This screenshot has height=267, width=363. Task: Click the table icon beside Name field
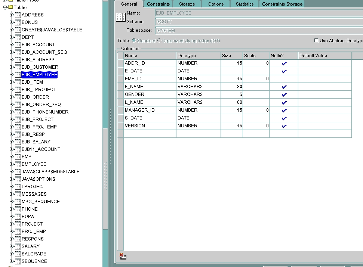(x=121, y=17)
